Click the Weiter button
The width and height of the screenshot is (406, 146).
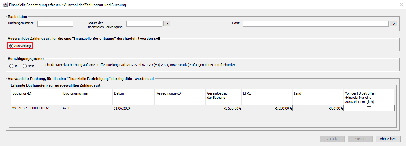point(360,139)
